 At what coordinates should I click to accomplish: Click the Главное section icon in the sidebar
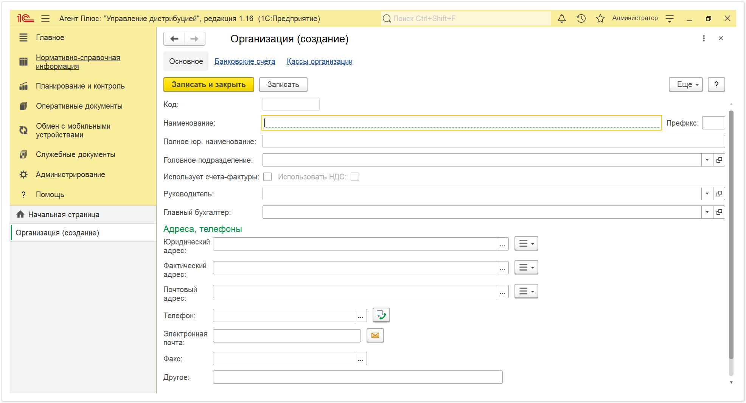[23, 37]
